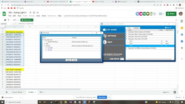Toggle Show All checkbox in Save Wizard
Viewport: 185px width, 104px height.
(166, 27)
